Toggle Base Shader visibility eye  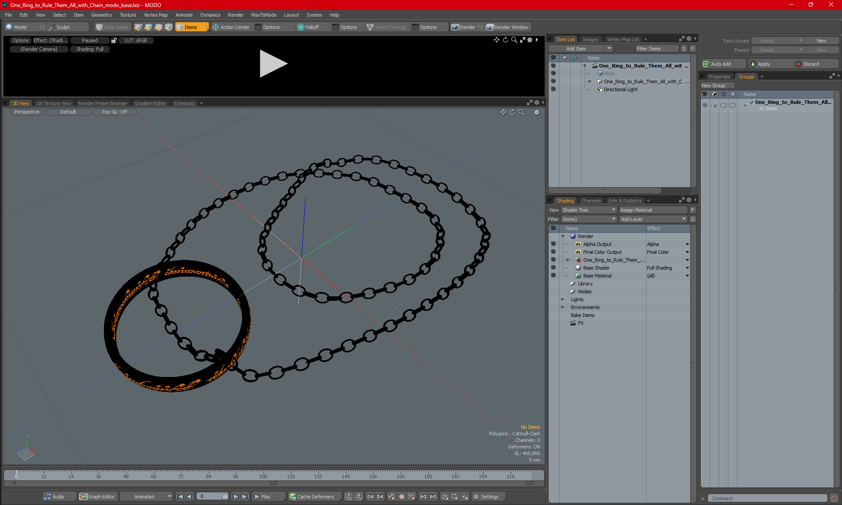point(553,268)
